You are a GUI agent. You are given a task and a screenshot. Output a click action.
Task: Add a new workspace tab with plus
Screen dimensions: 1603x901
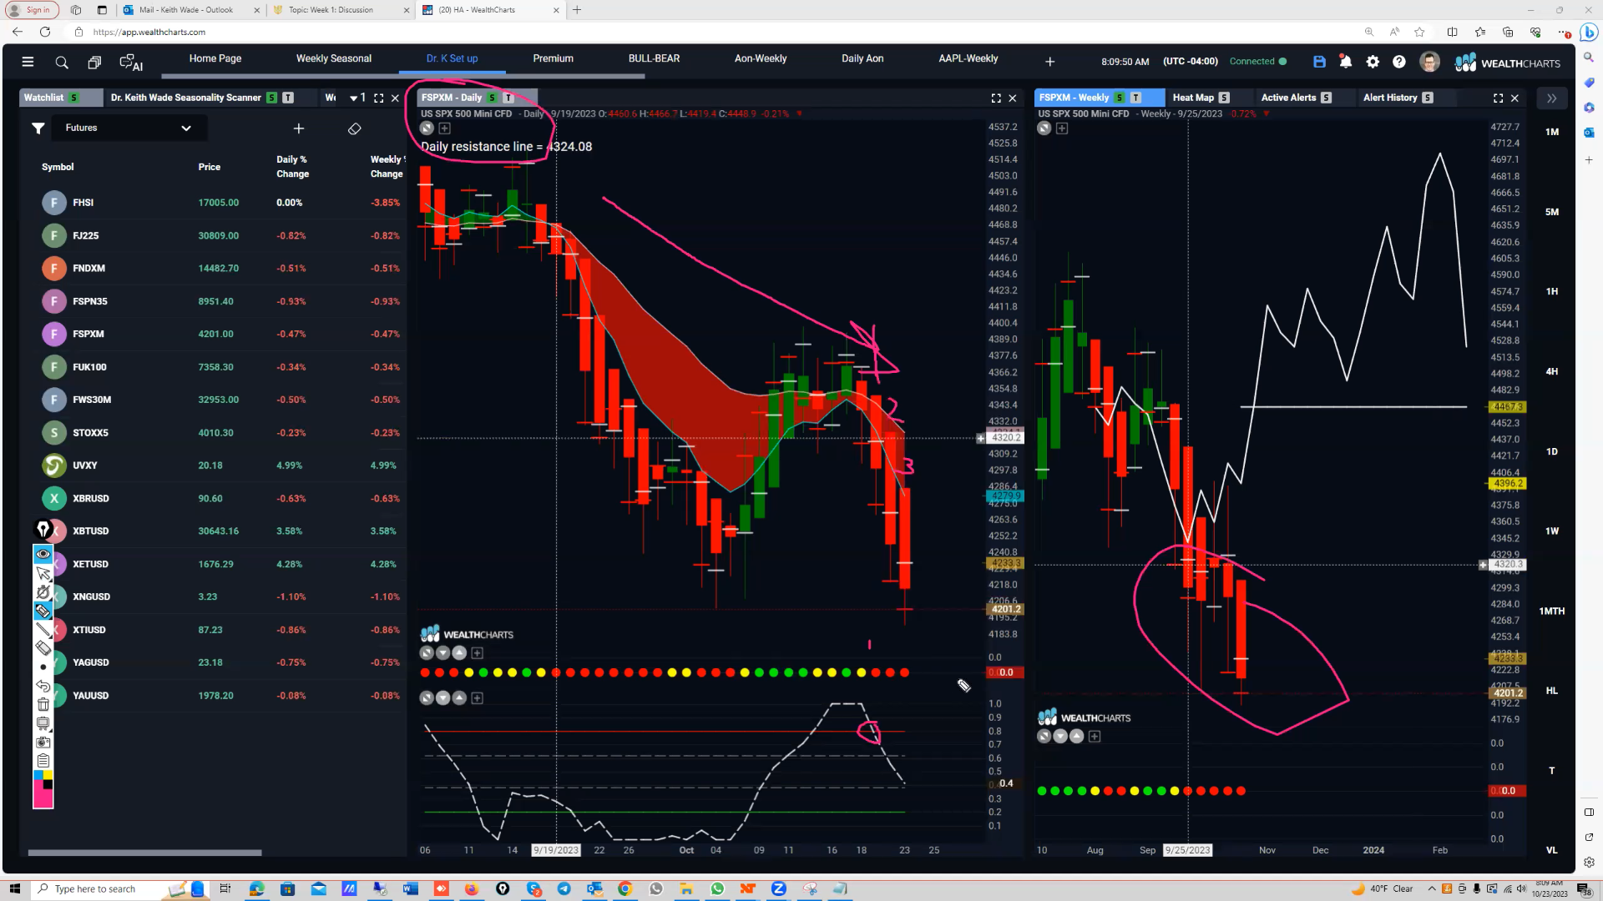point(1049,62)
